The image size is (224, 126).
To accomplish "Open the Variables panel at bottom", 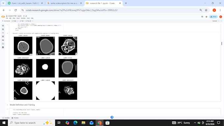I will 6,118.
